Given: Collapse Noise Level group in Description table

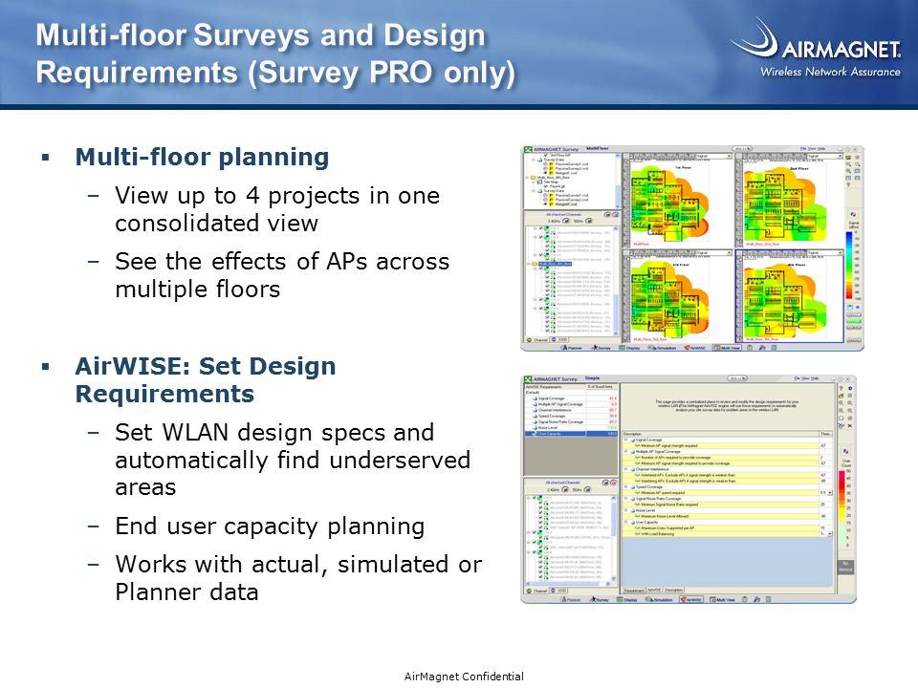Looking at the screenshot, I should (x=625, y=510).
